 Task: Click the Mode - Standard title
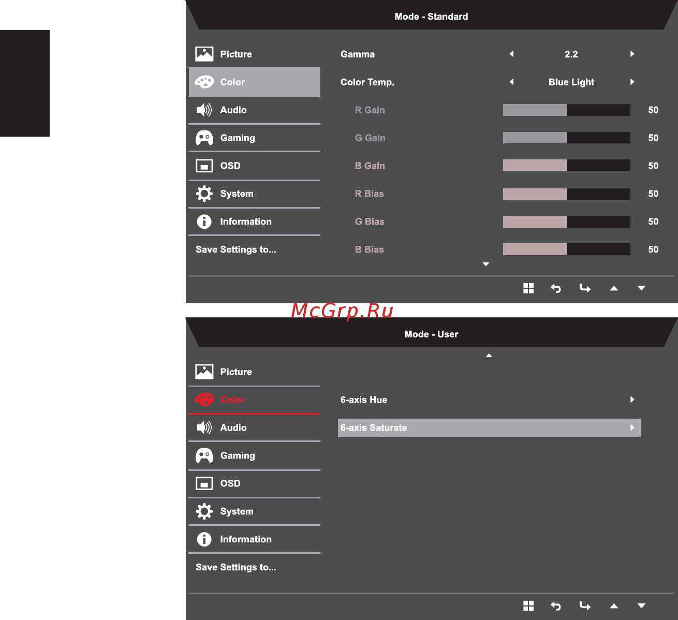(x=431, y=17)
